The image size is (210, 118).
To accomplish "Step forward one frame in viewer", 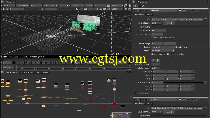I will tap(51, 62).
